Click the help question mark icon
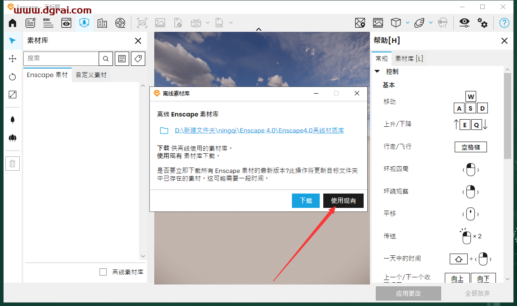This screenshot has width=517, height=306. 504,23
